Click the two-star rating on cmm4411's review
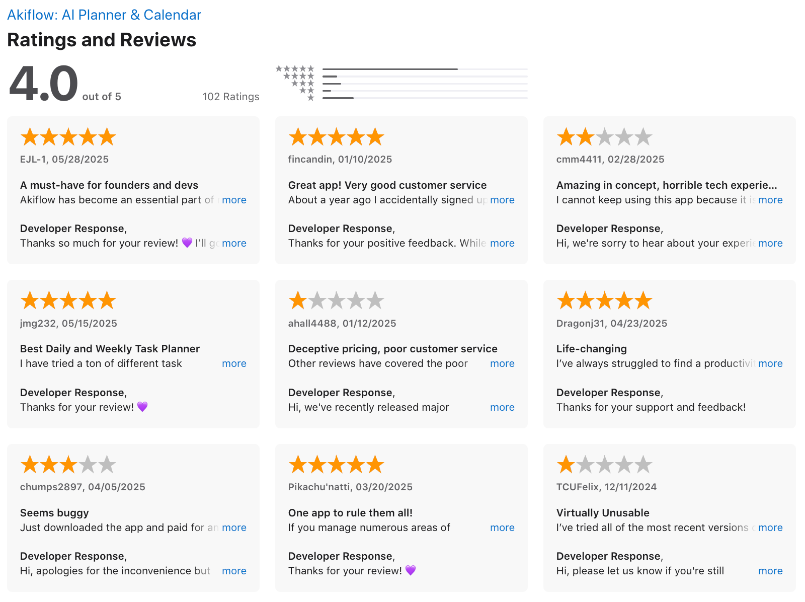 pyautogui.click(x=604, y=137)
